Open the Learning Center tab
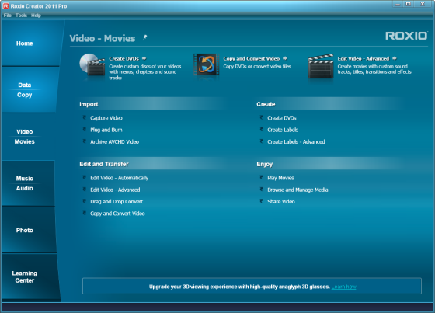The image size is (435, 313). point(30,277)
